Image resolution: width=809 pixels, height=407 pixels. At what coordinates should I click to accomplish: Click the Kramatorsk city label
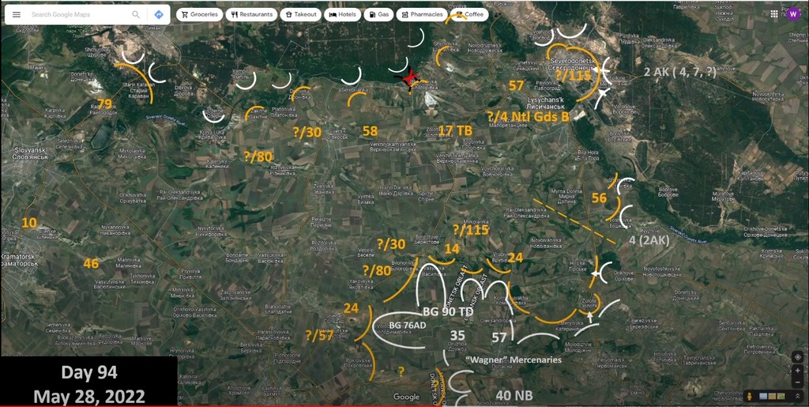20,259
